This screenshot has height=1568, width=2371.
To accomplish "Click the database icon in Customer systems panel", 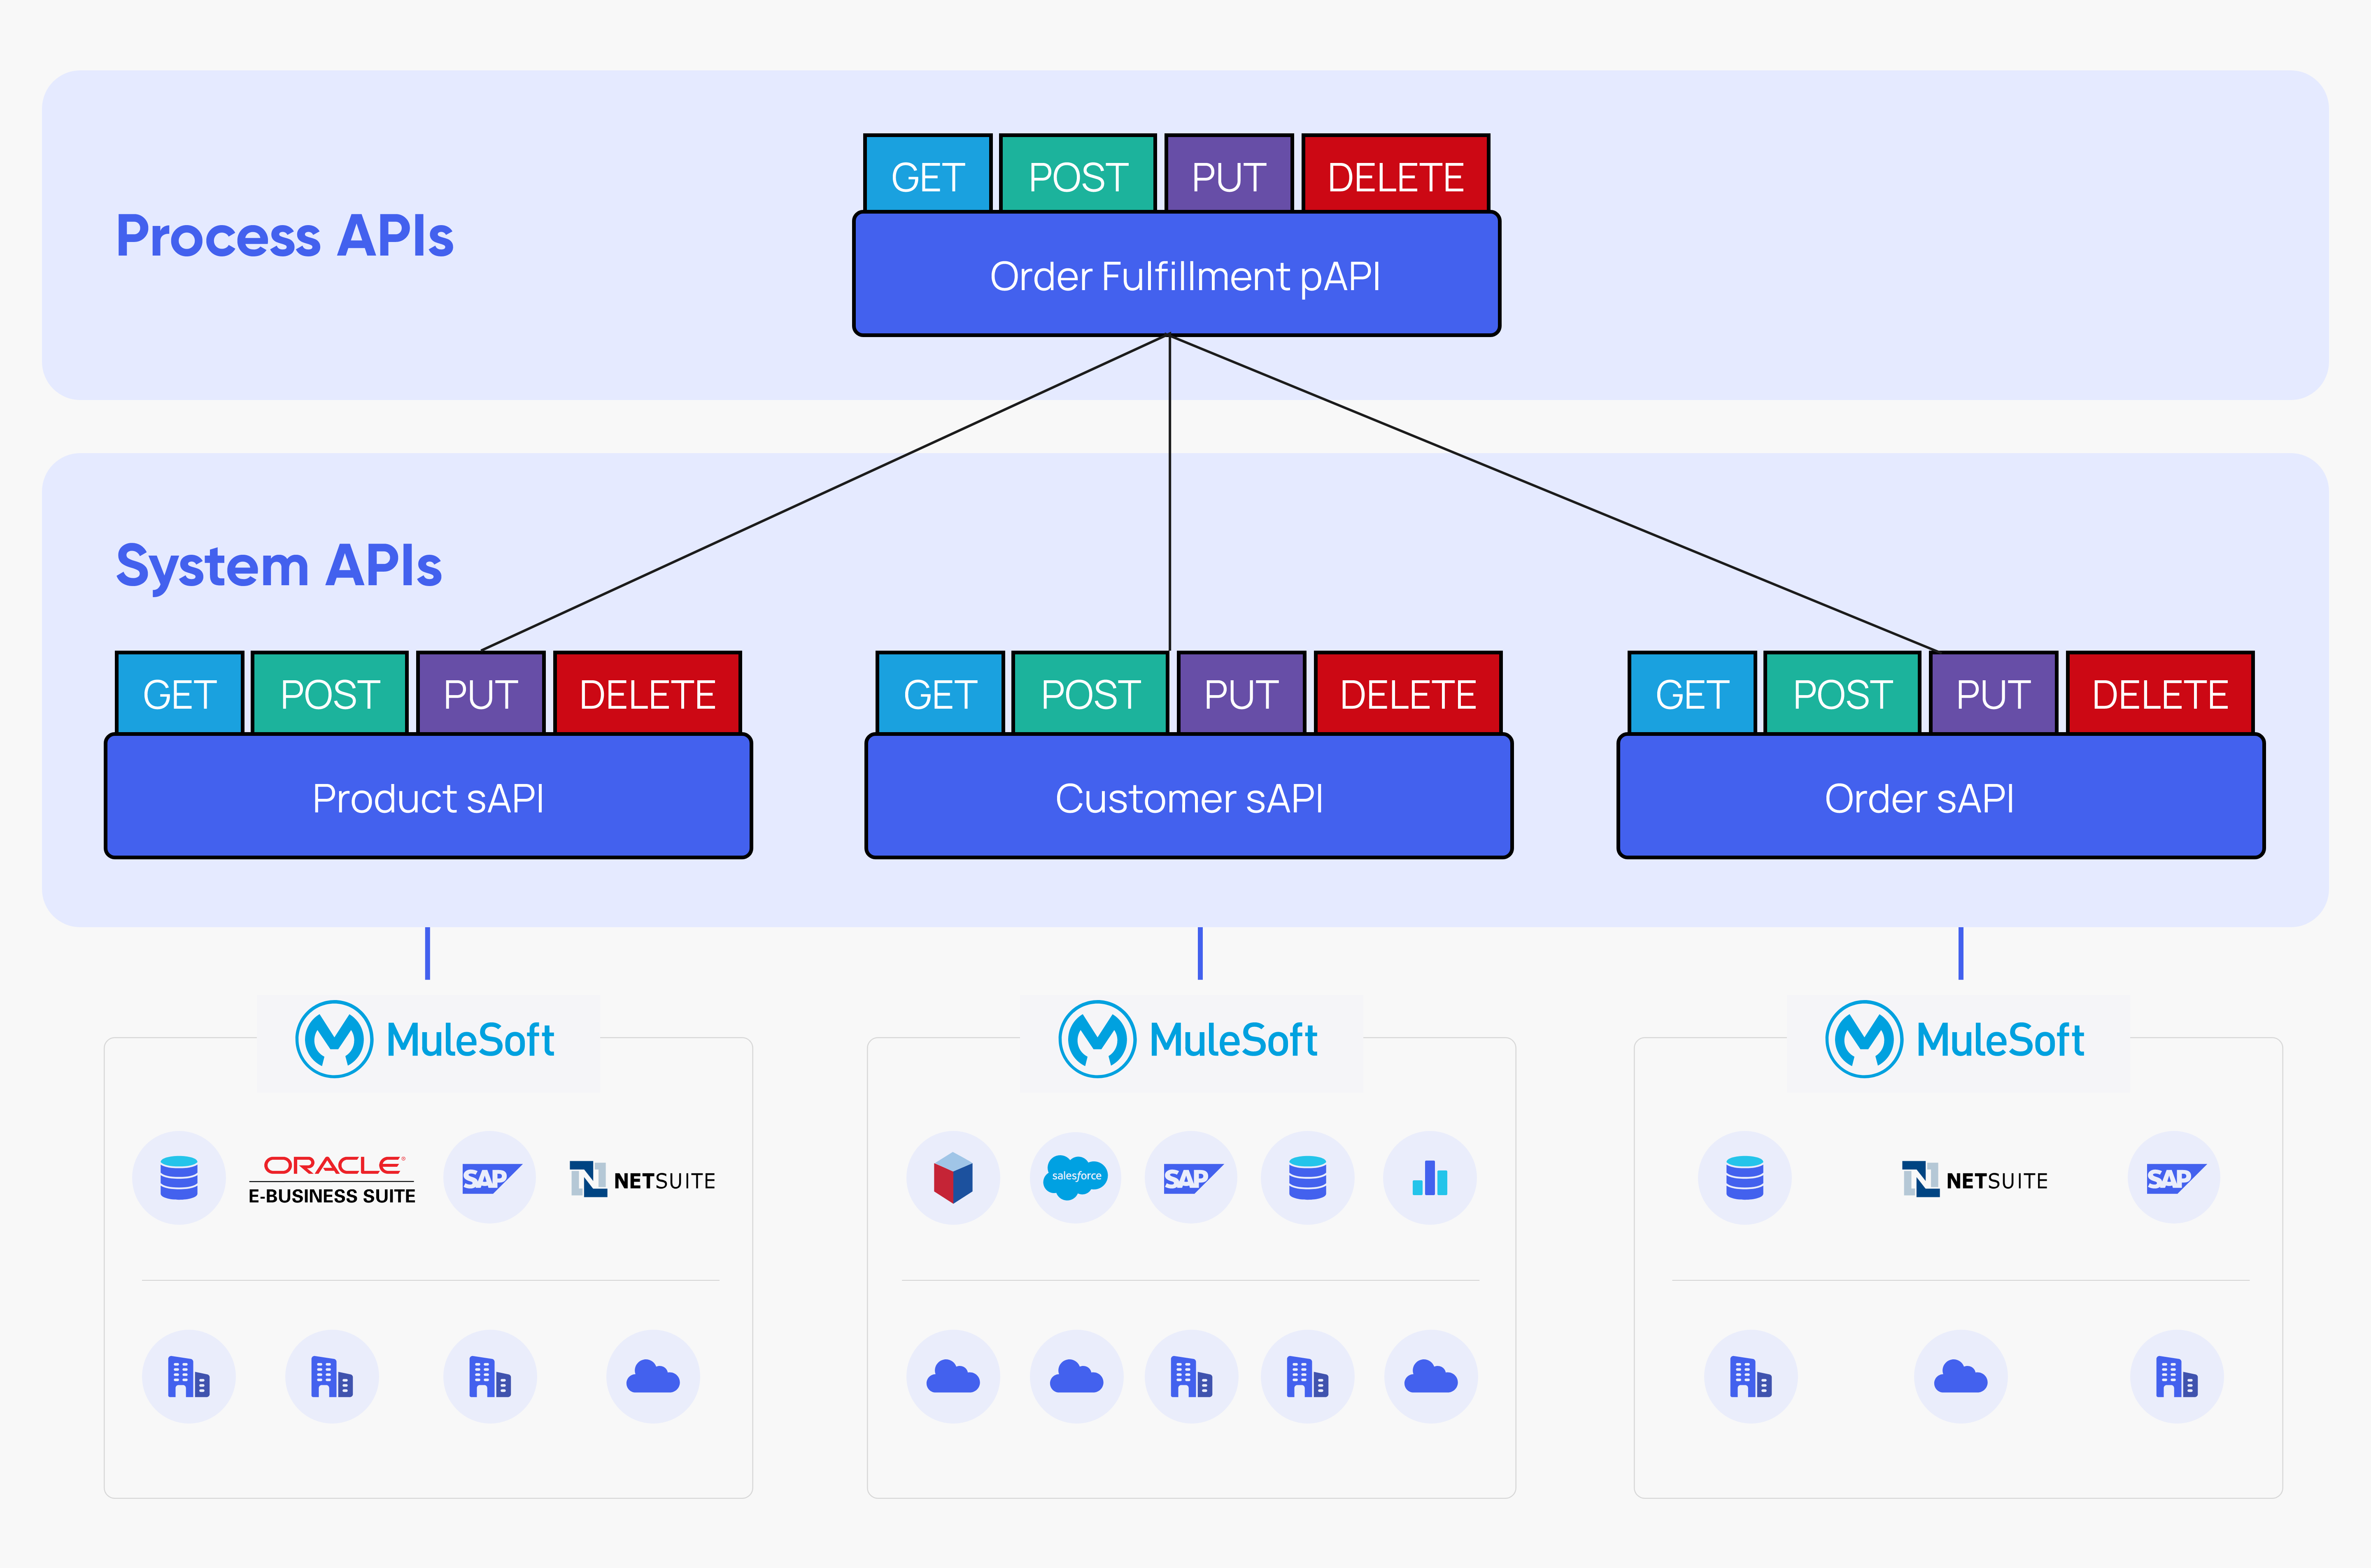I will pyautogui.click(x=1308, y=1178).
